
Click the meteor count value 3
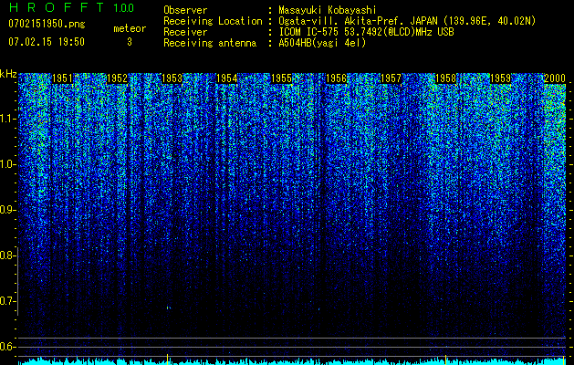click(130, 42)
